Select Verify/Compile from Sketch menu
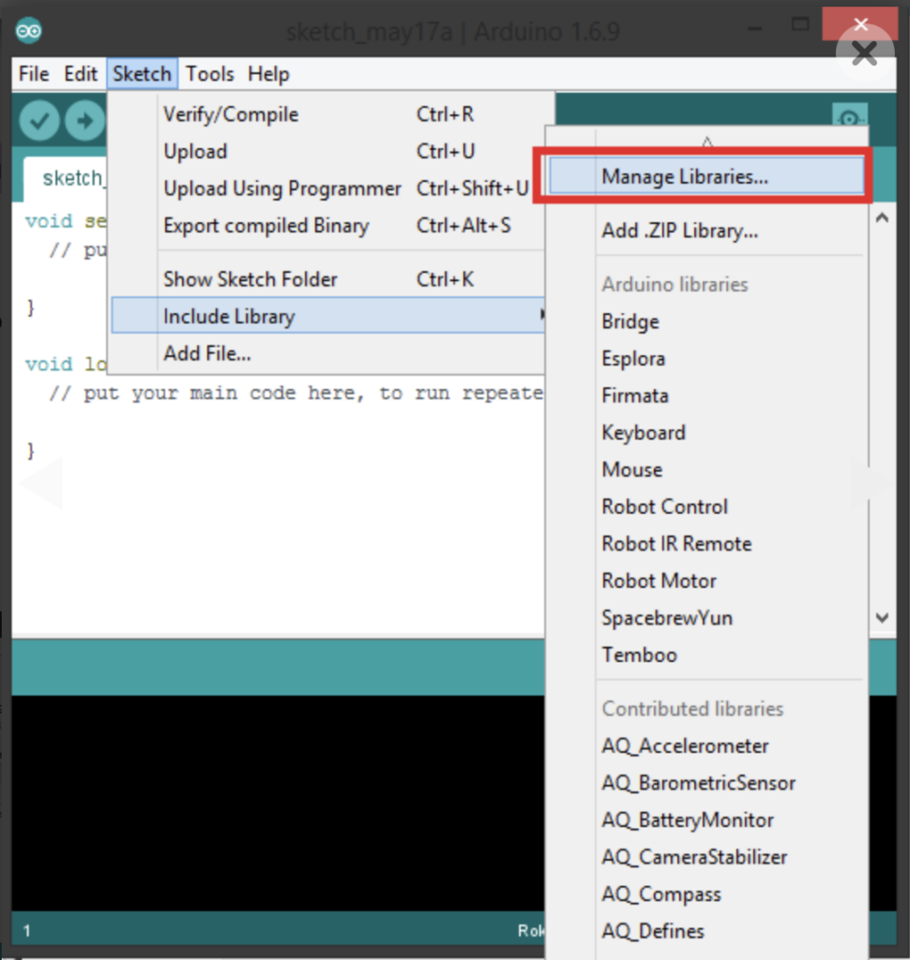This screenshot has height=960, width=910. pyautogui.click(x=231, y=114)
